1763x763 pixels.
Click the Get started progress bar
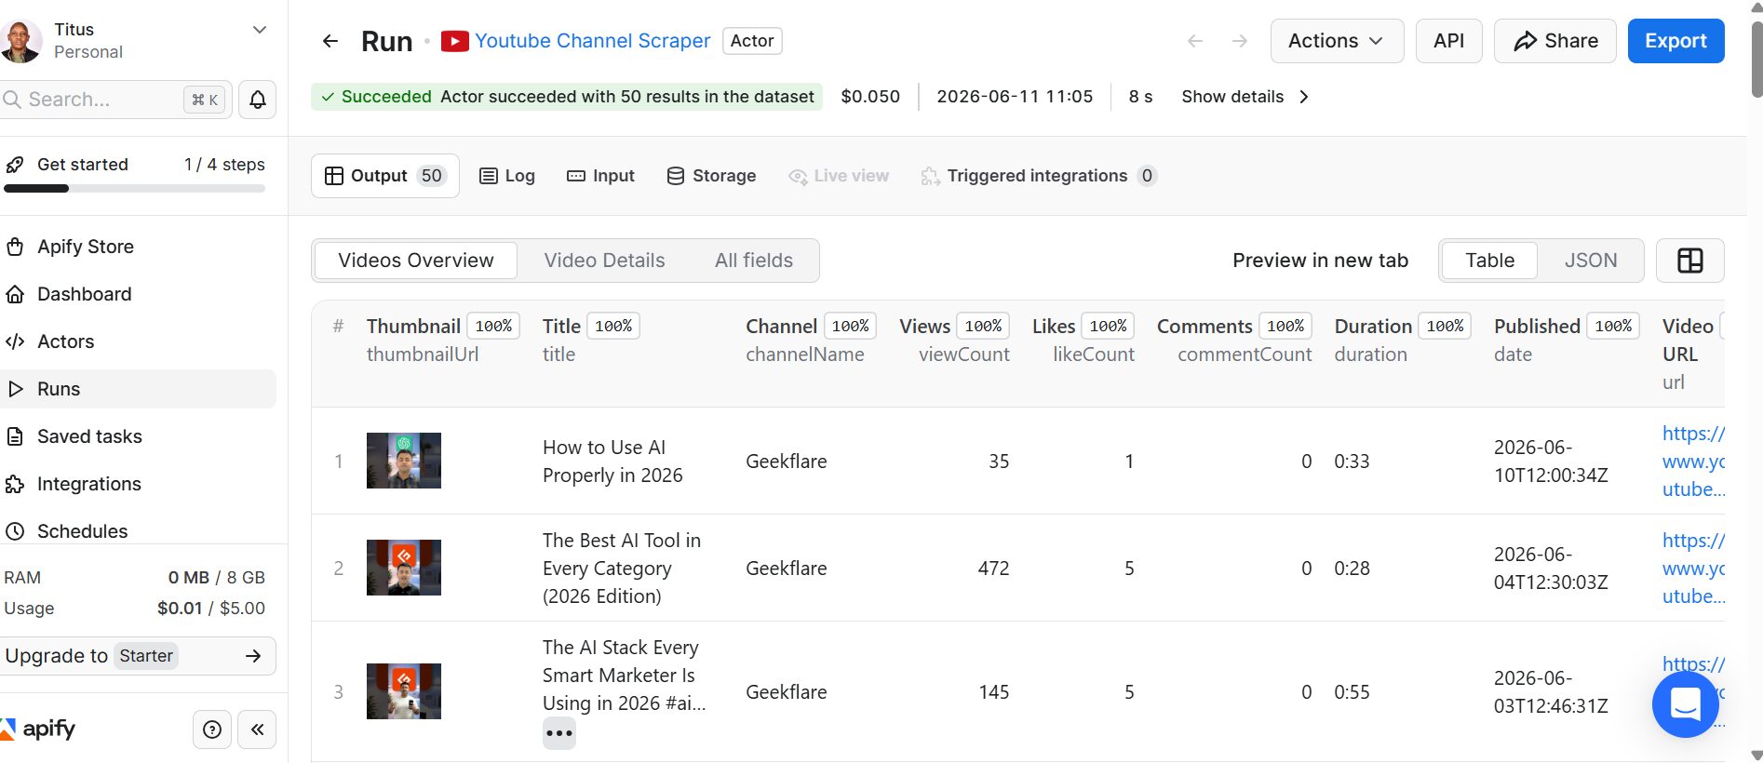click(135, 189)
